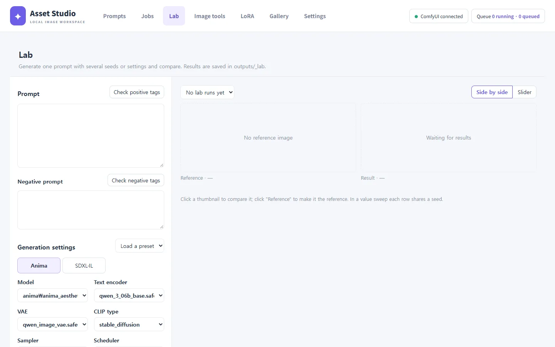Open the No lab runs yet dropdown
Screen dimensions: 555x347
(207, 93)
